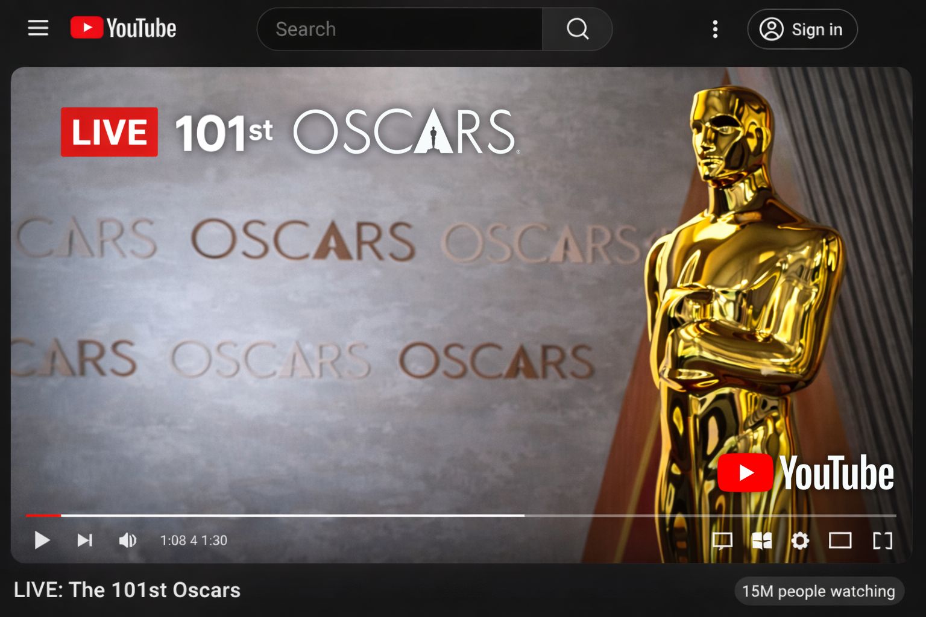Image resolution: width=926 pixels, height=617 pixels.
Task: Click the "15M people watching" chip
Action: click(x=819, y=591)
